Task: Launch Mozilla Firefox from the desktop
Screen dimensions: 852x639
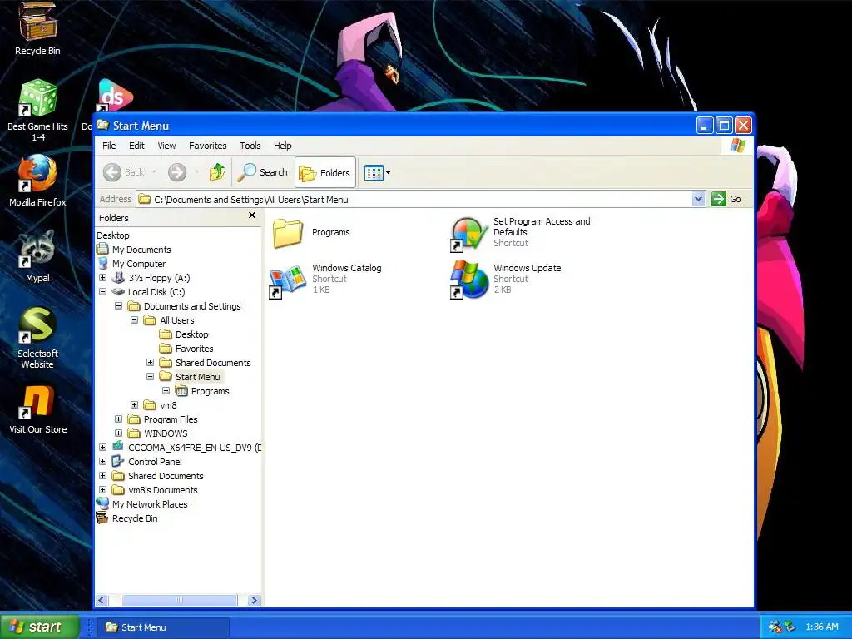Action: tap(37, 181)
